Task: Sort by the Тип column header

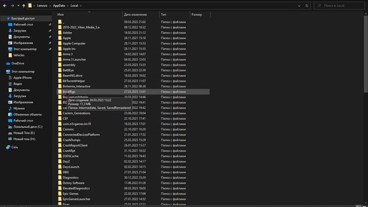Action: click(163, 14)
